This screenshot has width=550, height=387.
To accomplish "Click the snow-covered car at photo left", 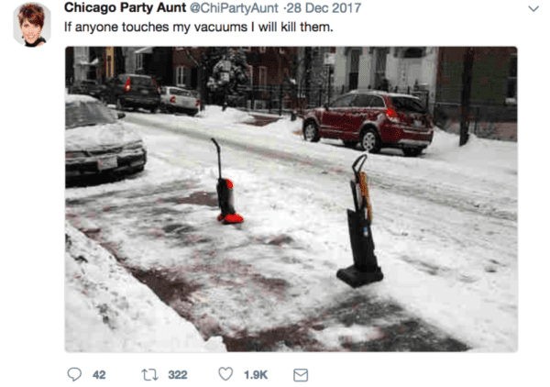I will [x=104, y=139].
